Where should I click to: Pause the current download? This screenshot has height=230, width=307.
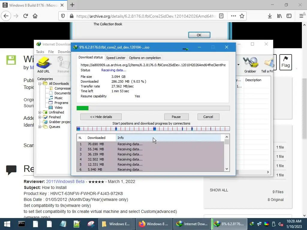[x=176, y=117]
